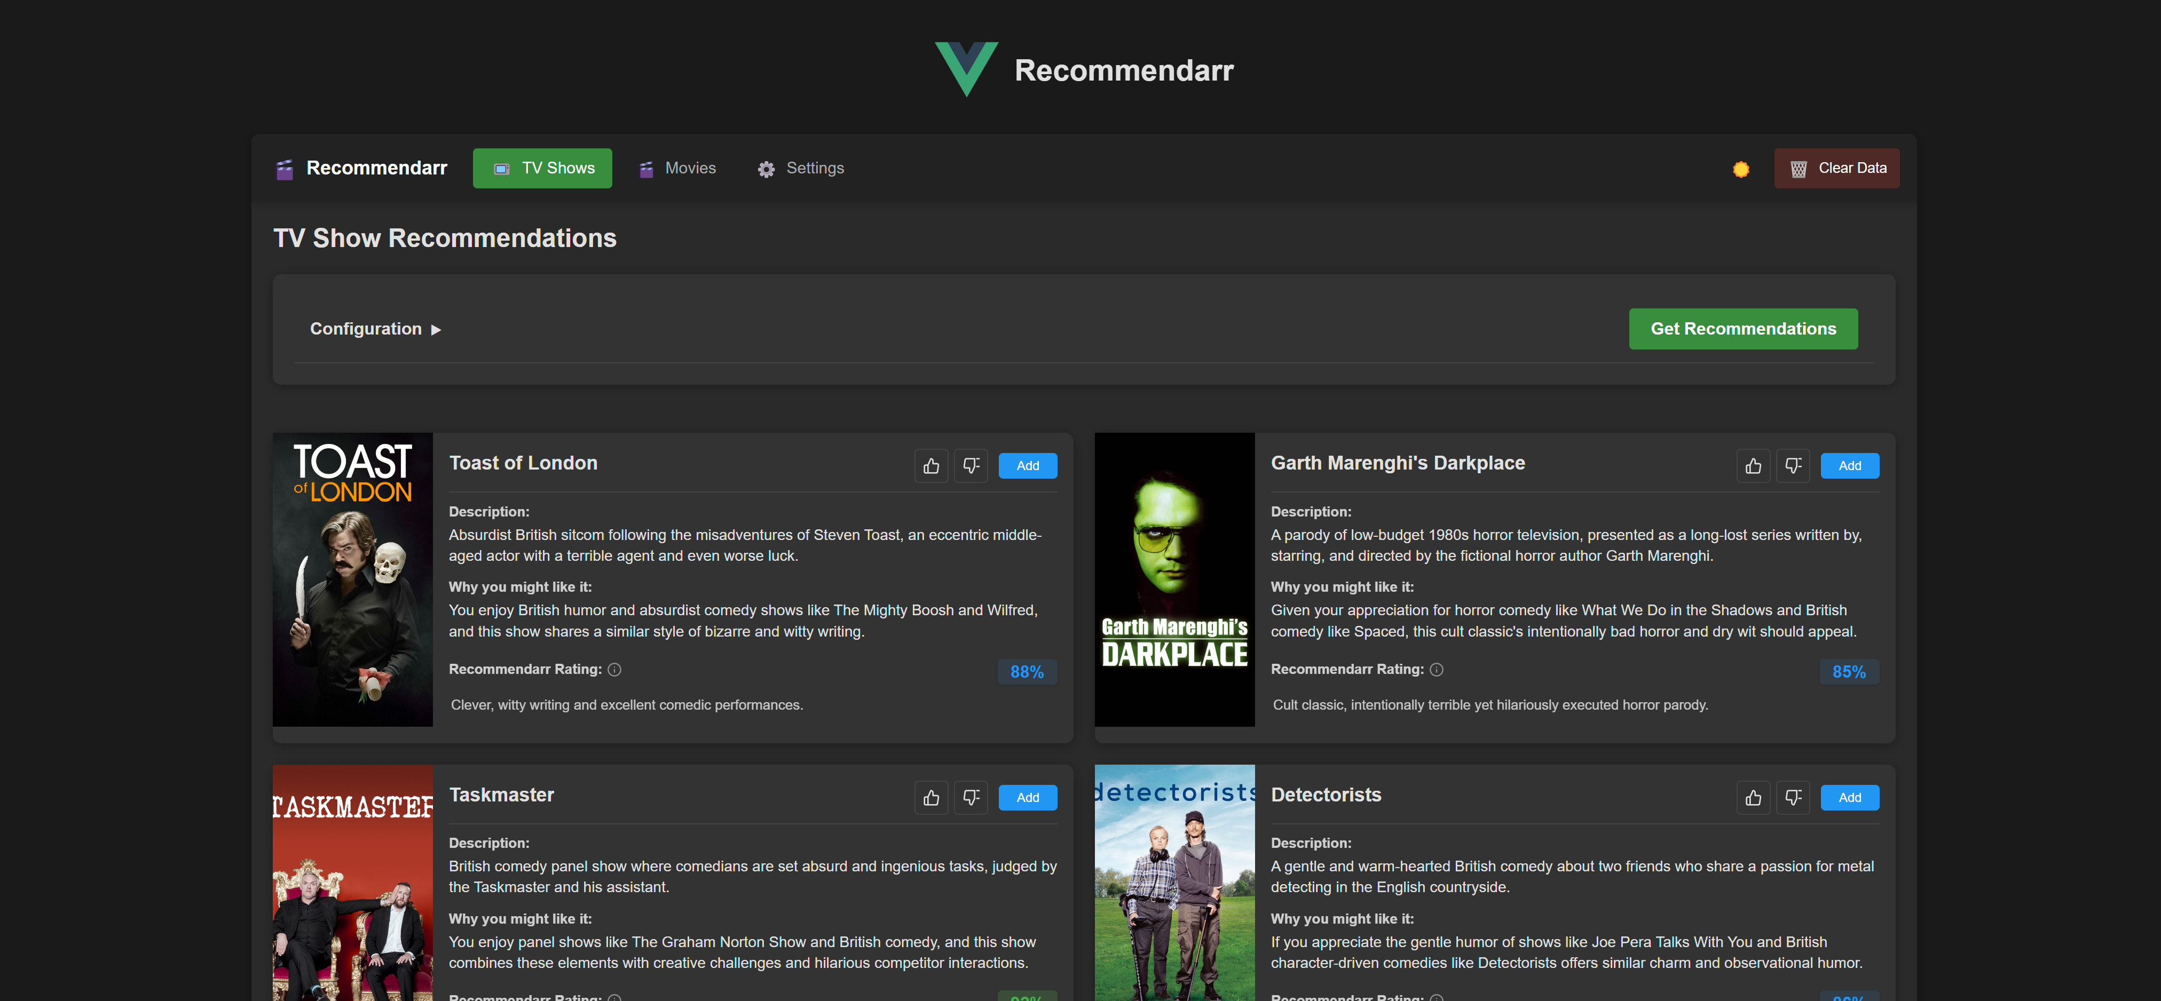Screen dimensions: 2161x1001
Task: Add Toast of London to the library
Action: (x=1028, y=466)
